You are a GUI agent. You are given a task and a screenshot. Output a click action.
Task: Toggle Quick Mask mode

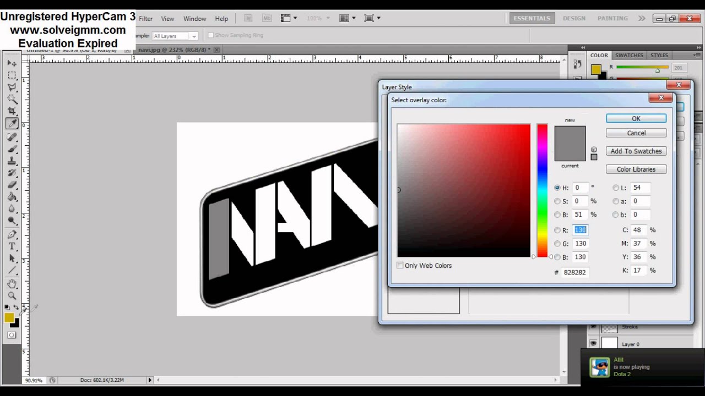click(x=12, y=335)
